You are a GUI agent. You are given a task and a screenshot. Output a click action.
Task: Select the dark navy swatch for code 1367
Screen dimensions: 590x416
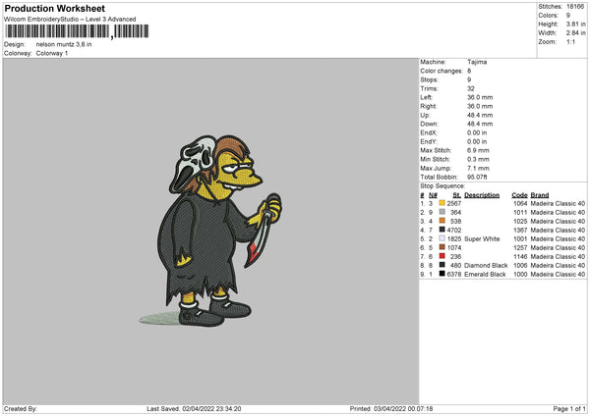(x=442, y=230)
